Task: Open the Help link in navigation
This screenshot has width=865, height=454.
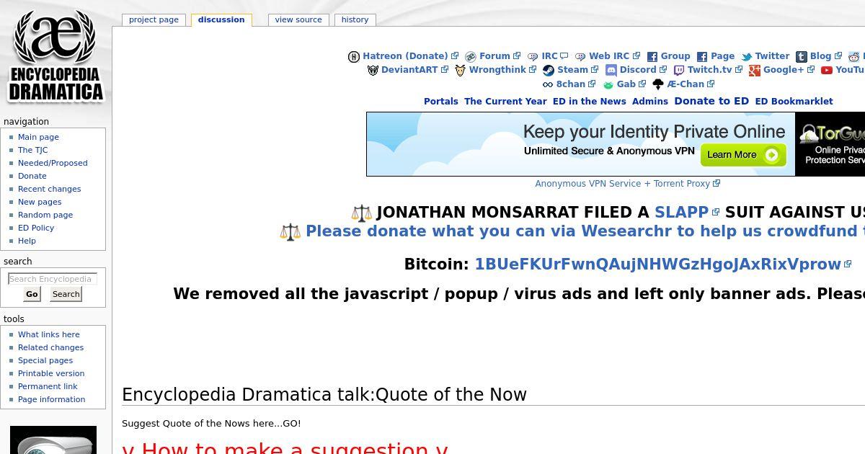Action: point(27,241)
